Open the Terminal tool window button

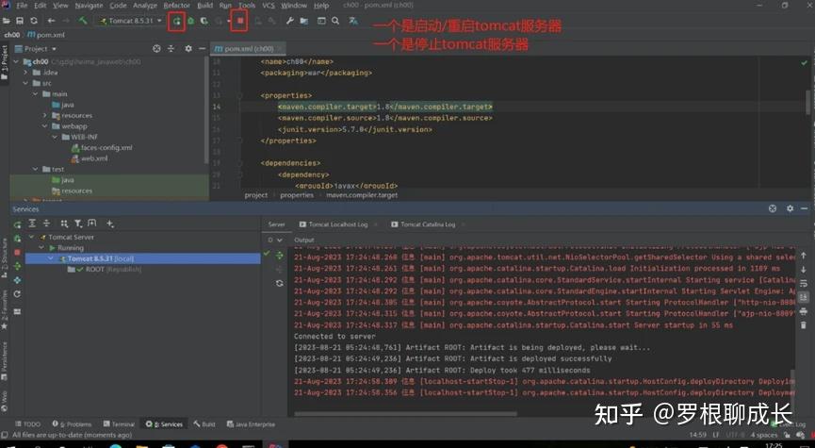click(x=119, y=424)
